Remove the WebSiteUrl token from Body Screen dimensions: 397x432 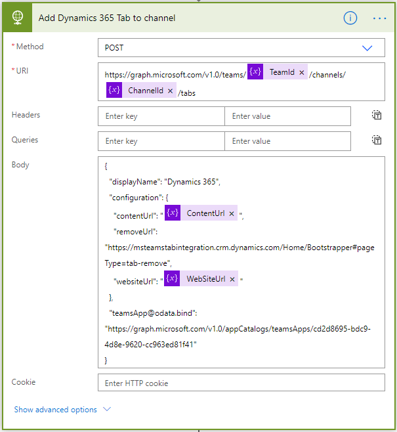click(x=232, y=279)
